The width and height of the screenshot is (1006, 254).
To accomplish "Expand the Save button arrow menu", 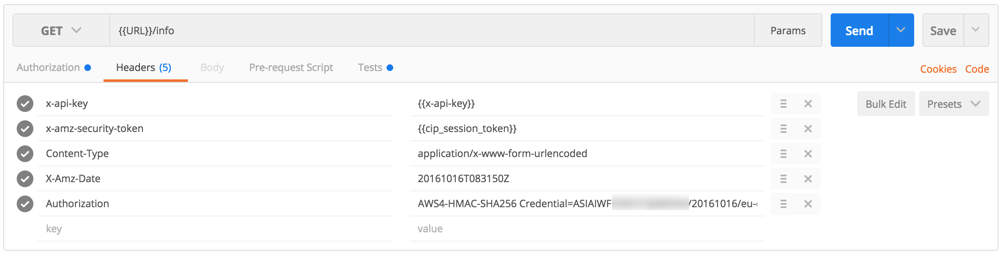I will pos(976,30).
